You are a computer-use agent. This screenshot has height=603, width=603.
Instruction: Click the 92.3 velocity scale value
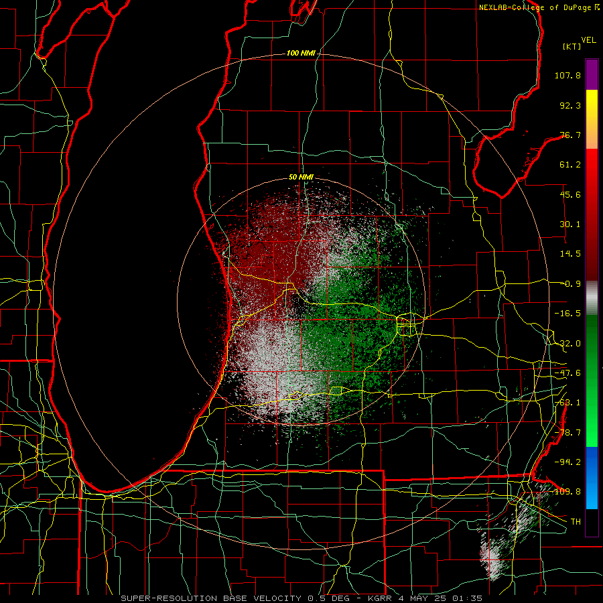click(570, 105)
